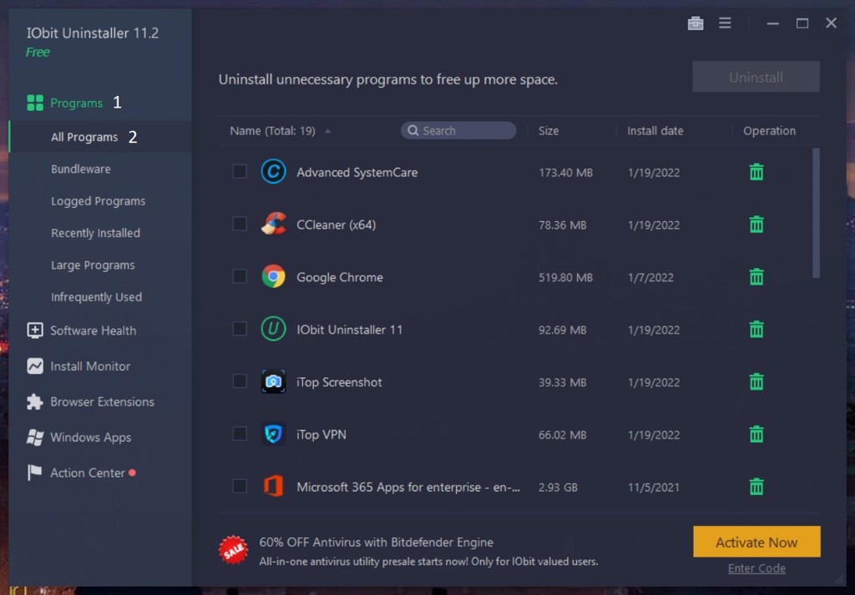Screen dimensions: 855x595
Task: Click the Google Chrome program name
Action: click(x=339, y=277)
